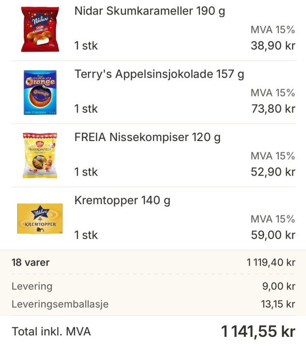Select the Kremtopper box thumbnail
This screenshot has width=306, height=349.
pos(40,219)
